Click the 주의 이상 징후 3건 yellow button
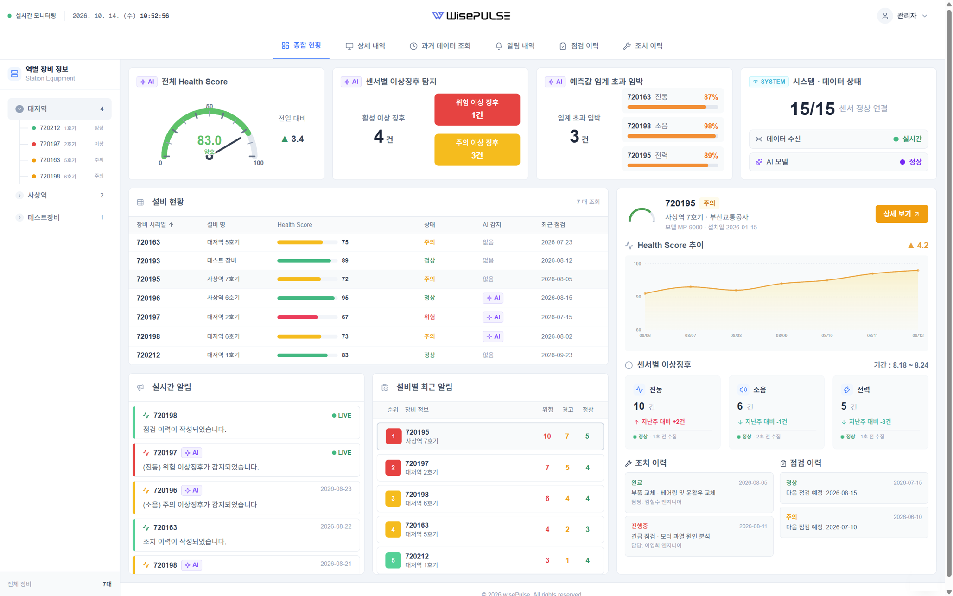 [477, 150]
